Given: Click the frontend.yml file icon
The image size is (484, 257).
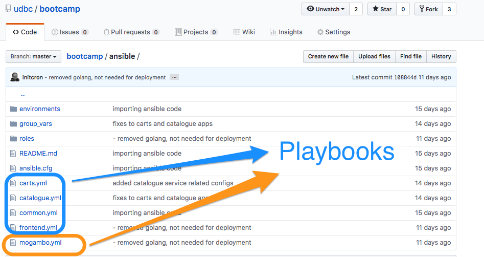Looking at the screenshot, I should pos(13,228).
